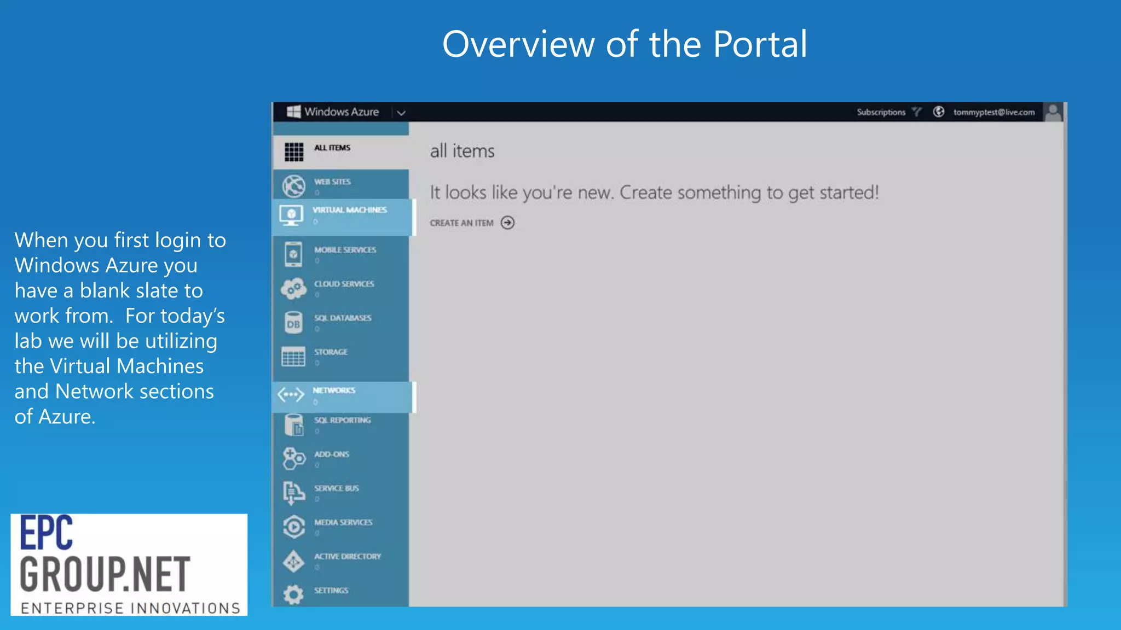This screenshot has height=630, width=1121.
Task: Select NETWORKS section label
Action: [x=334, y=390]
